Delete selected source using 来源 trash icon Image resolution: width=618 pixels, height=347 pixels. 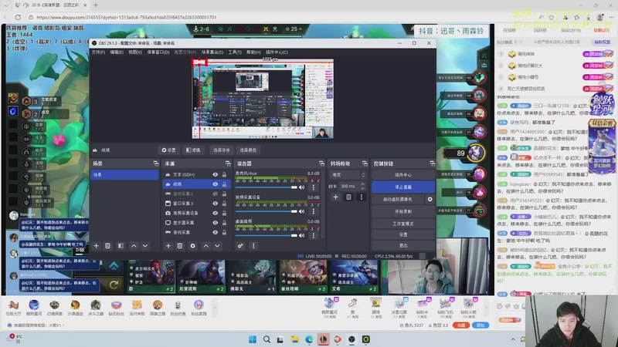(180, 246)
